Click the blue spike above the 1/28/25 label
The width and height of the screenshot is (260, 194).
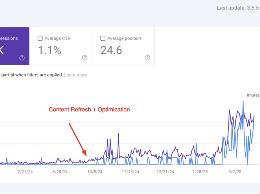pos(197,144)
